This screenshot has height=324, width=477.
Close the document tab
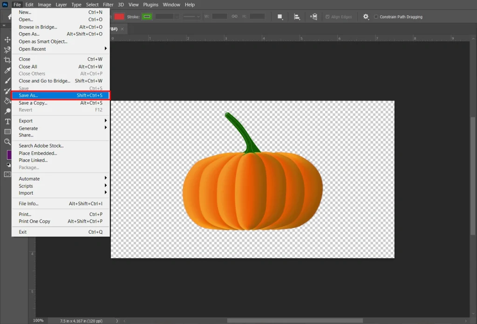click(x=123, y=29)
